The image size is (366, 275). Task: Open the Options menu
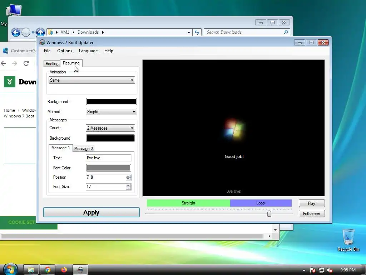pyautogui.click(x=65, y=51)
